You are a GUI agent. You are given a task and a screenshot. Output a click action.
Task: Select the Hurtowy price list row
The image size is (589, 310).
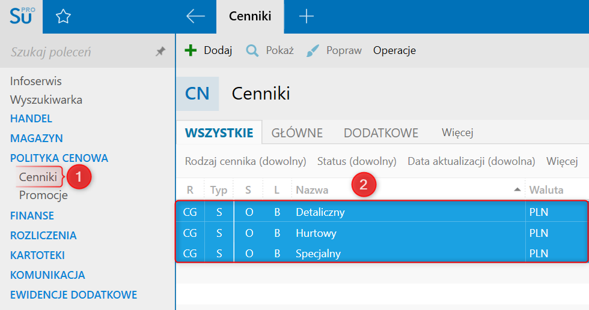316,233
